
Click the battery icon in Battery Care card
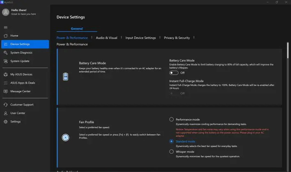66,77
